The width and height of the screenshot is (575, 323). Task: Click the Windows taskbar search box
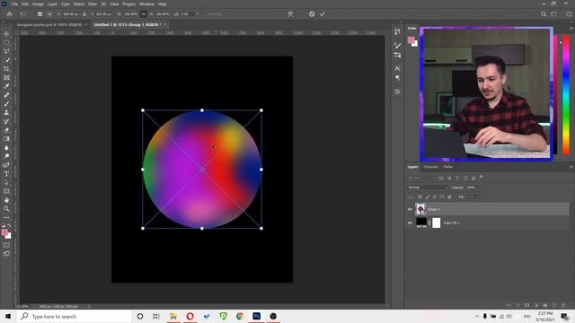(x=74, y=317)
